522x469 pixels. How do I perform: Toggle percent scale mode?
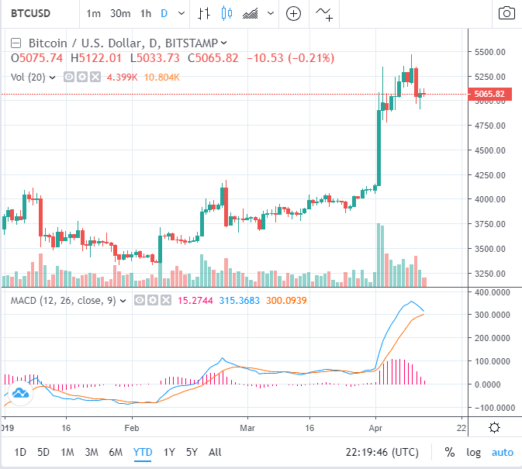[x=450, y=452]
